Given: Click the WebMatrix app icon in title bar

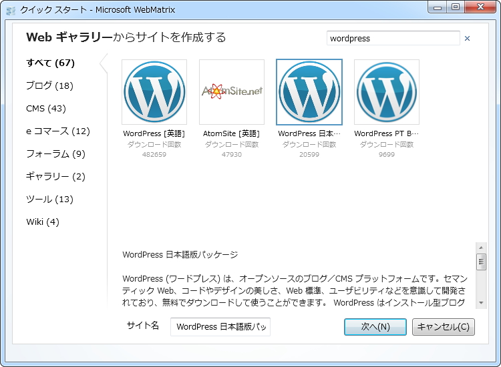Looking at the screenshot, I should pos(11,10).
